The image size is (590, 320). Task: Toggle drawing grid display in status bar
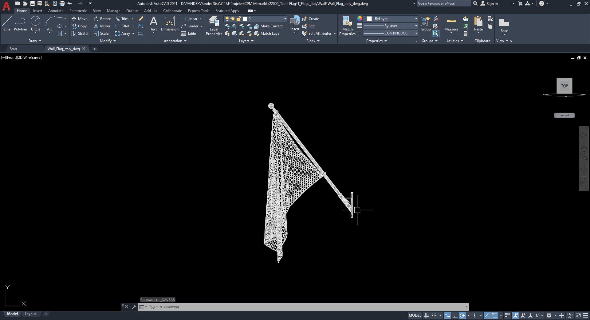pyautogui.click(x=427, y=315)
